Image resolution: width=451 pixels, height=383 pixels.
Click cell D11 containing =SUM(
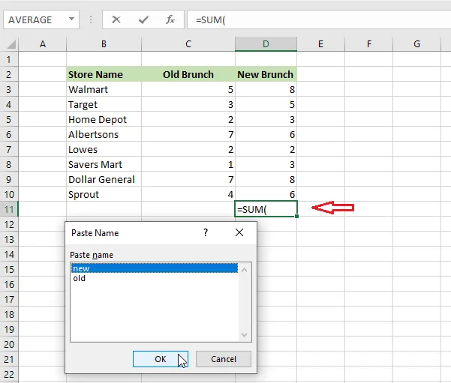266,209
